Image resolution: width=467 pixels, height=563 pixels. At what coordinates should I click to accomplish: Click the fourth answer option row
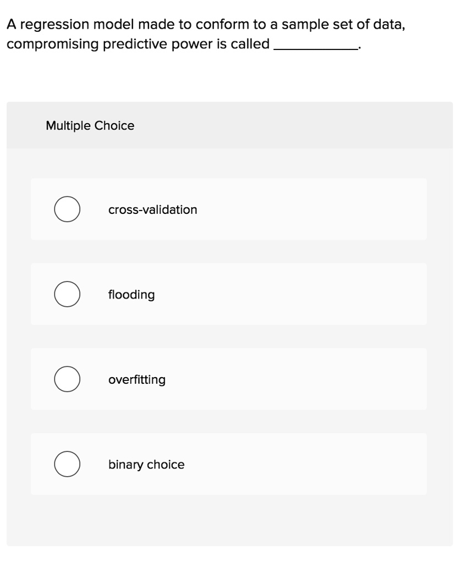click(229, 463)
